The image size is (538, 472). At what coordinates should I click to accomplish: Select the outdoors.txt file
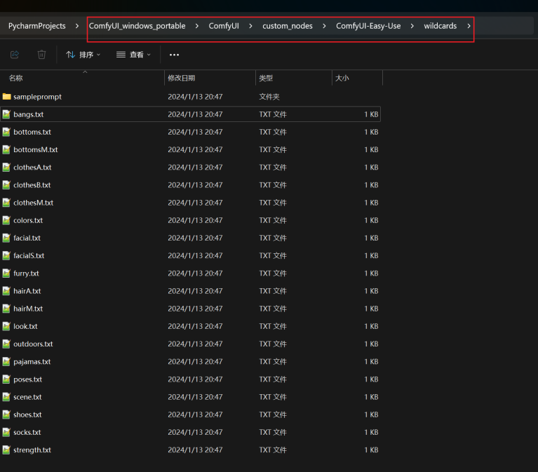[x=33, y=344]
